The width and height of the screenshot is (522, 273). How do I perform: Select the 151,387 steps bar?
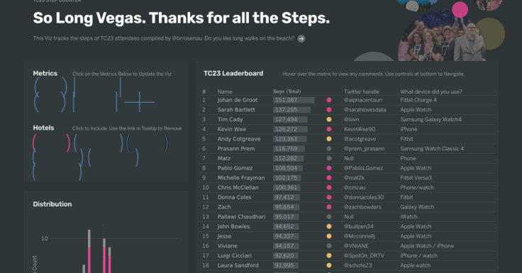coord(294,100)
